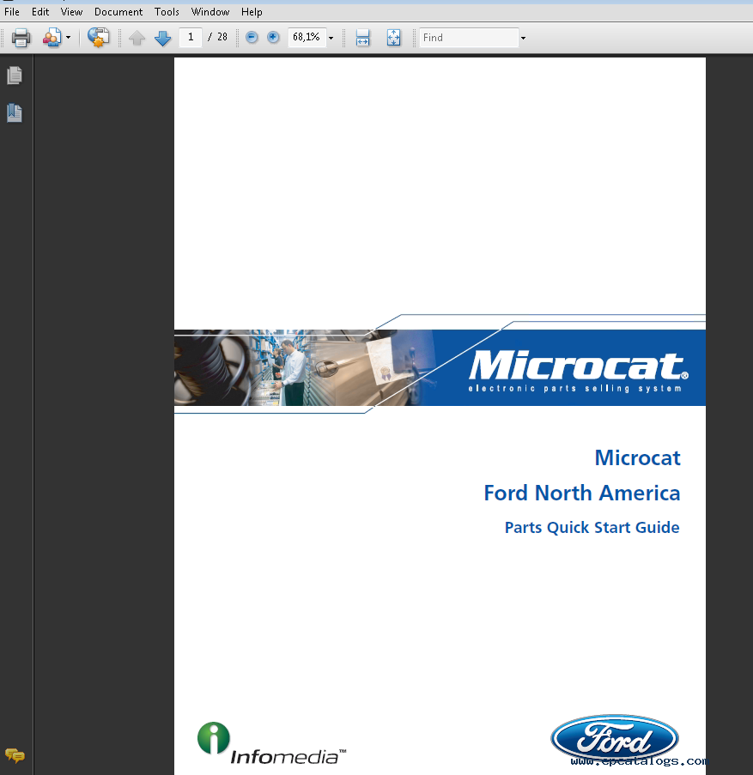Open the Help menu
The height and width of the screenshot is (775, 753).
[252, 12]
